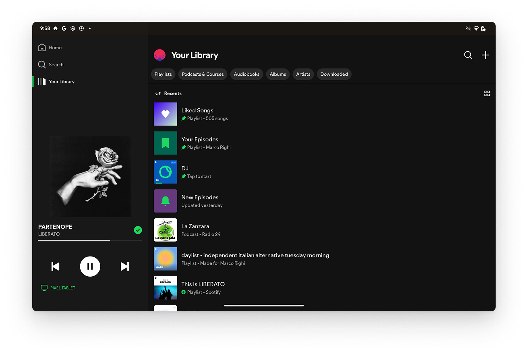Open the PARTENOPE rose album artwork
The height and width of the screenshot is (354, 528).
click(90, 176)
